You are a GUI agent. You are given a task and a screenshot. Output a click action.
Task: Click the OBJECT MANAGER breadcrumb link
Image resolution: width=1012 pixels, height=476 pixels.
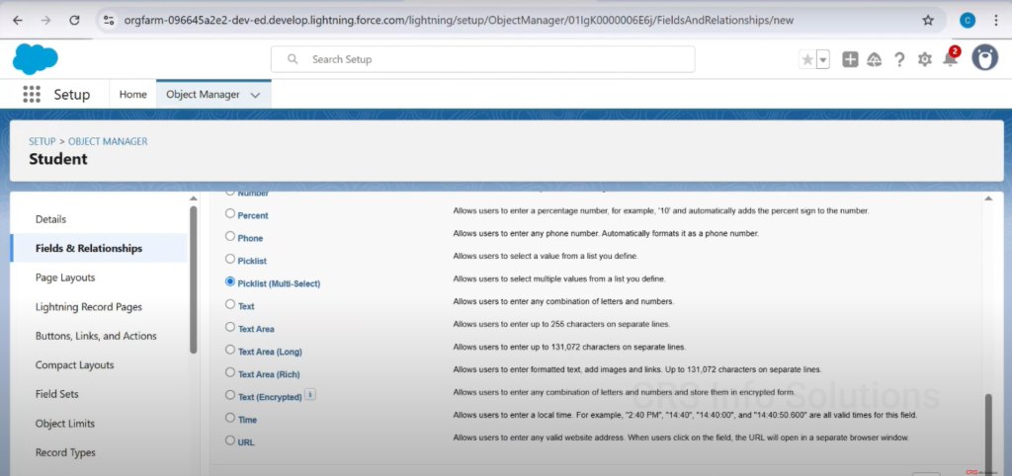tap(108, 141)
